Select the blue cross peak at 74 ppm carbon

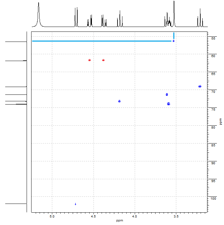[168, 104]
